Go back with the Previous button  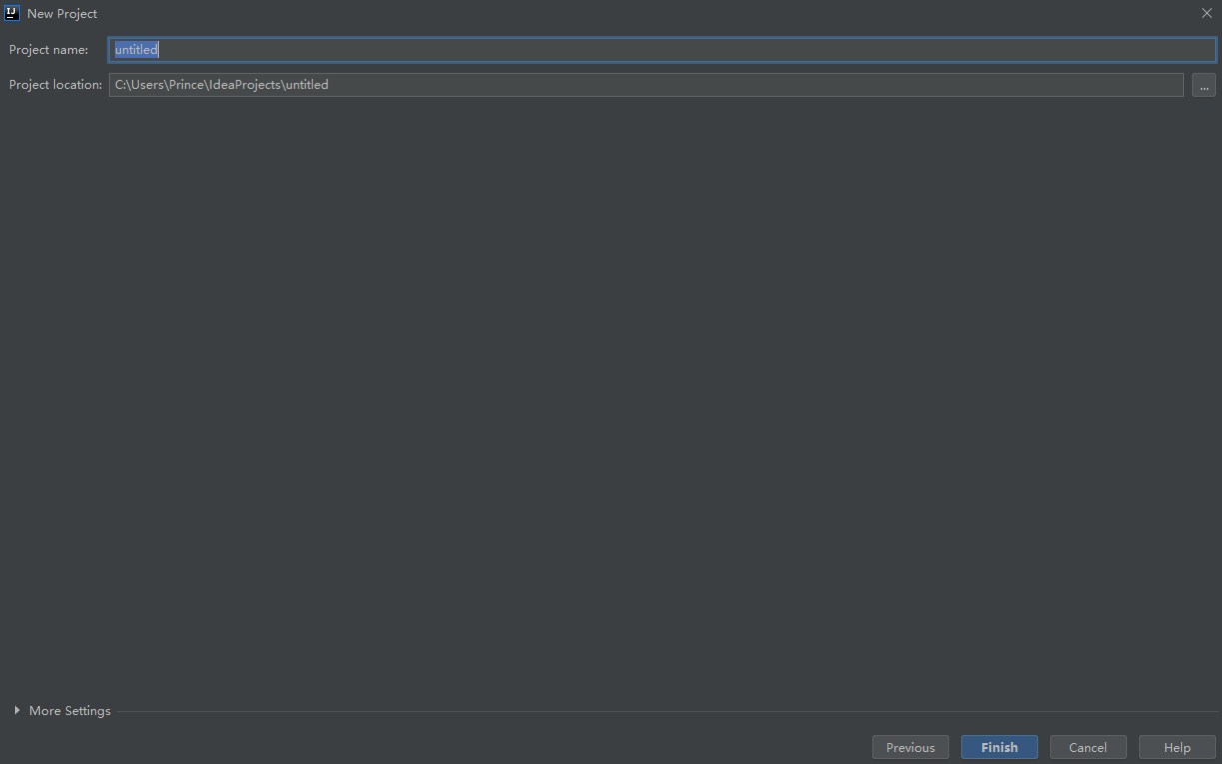(910, 747)
